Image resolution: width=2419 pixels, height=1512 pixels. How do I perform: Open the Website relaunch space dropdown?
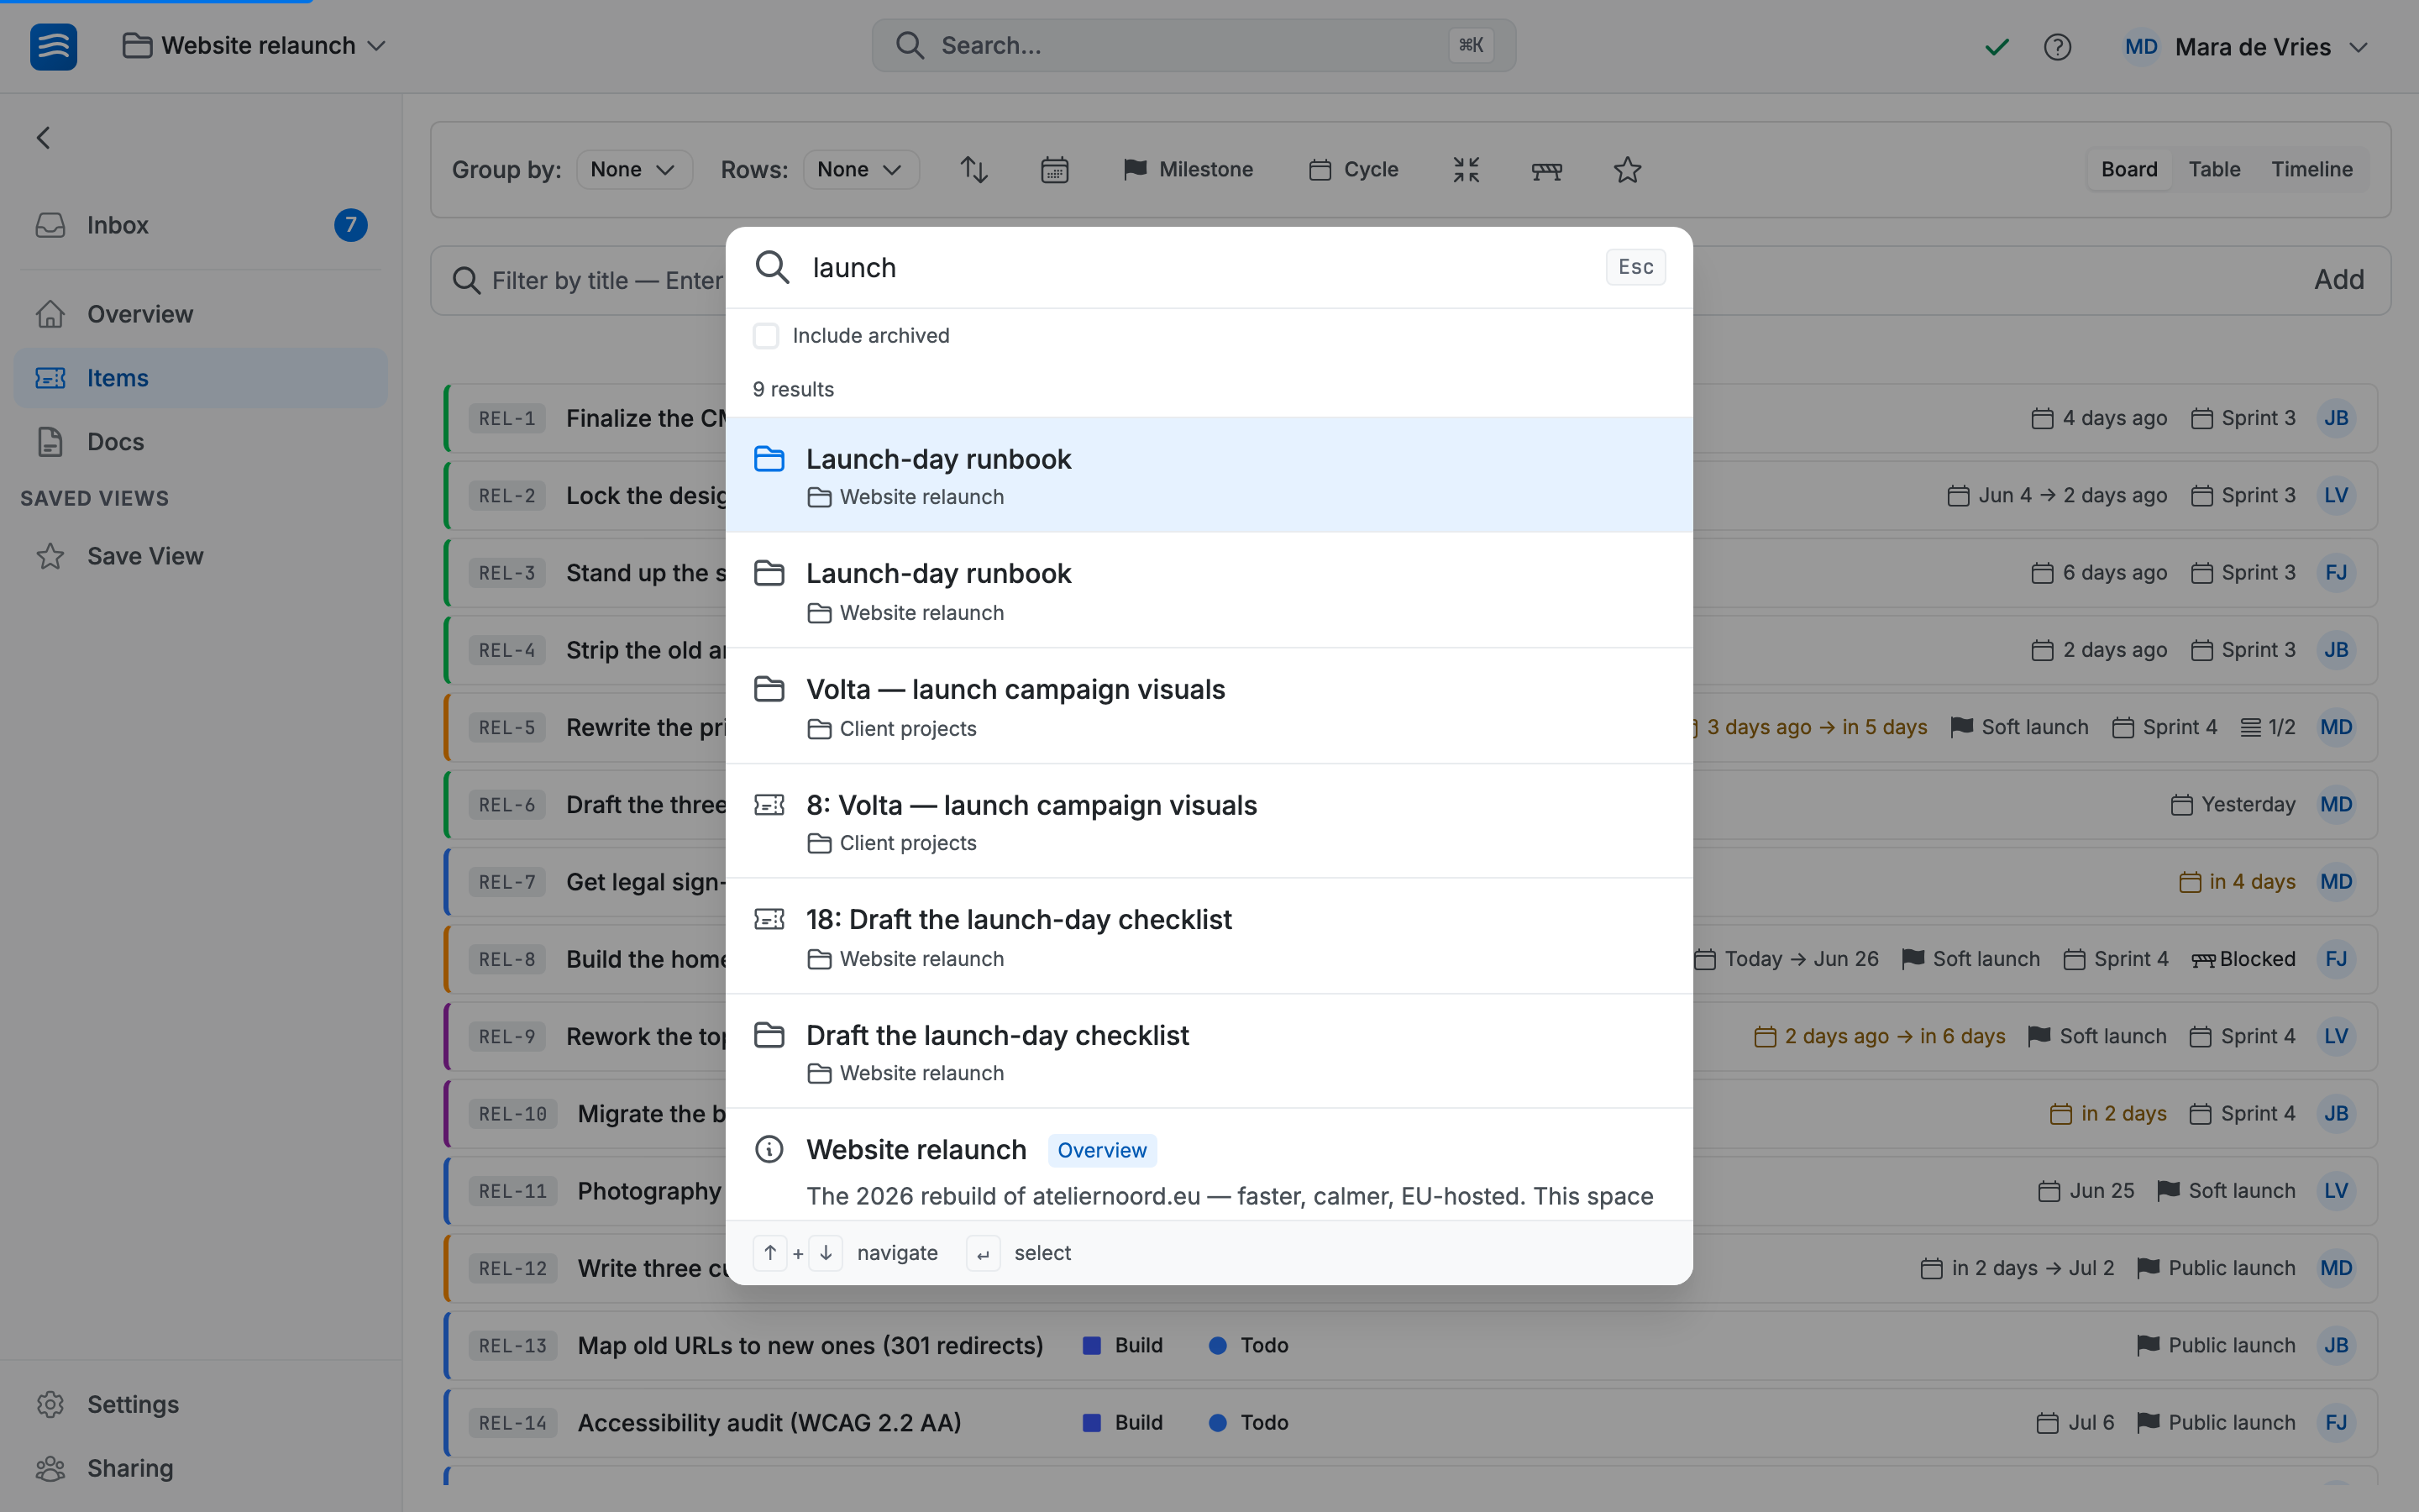(x=254, y=46)
